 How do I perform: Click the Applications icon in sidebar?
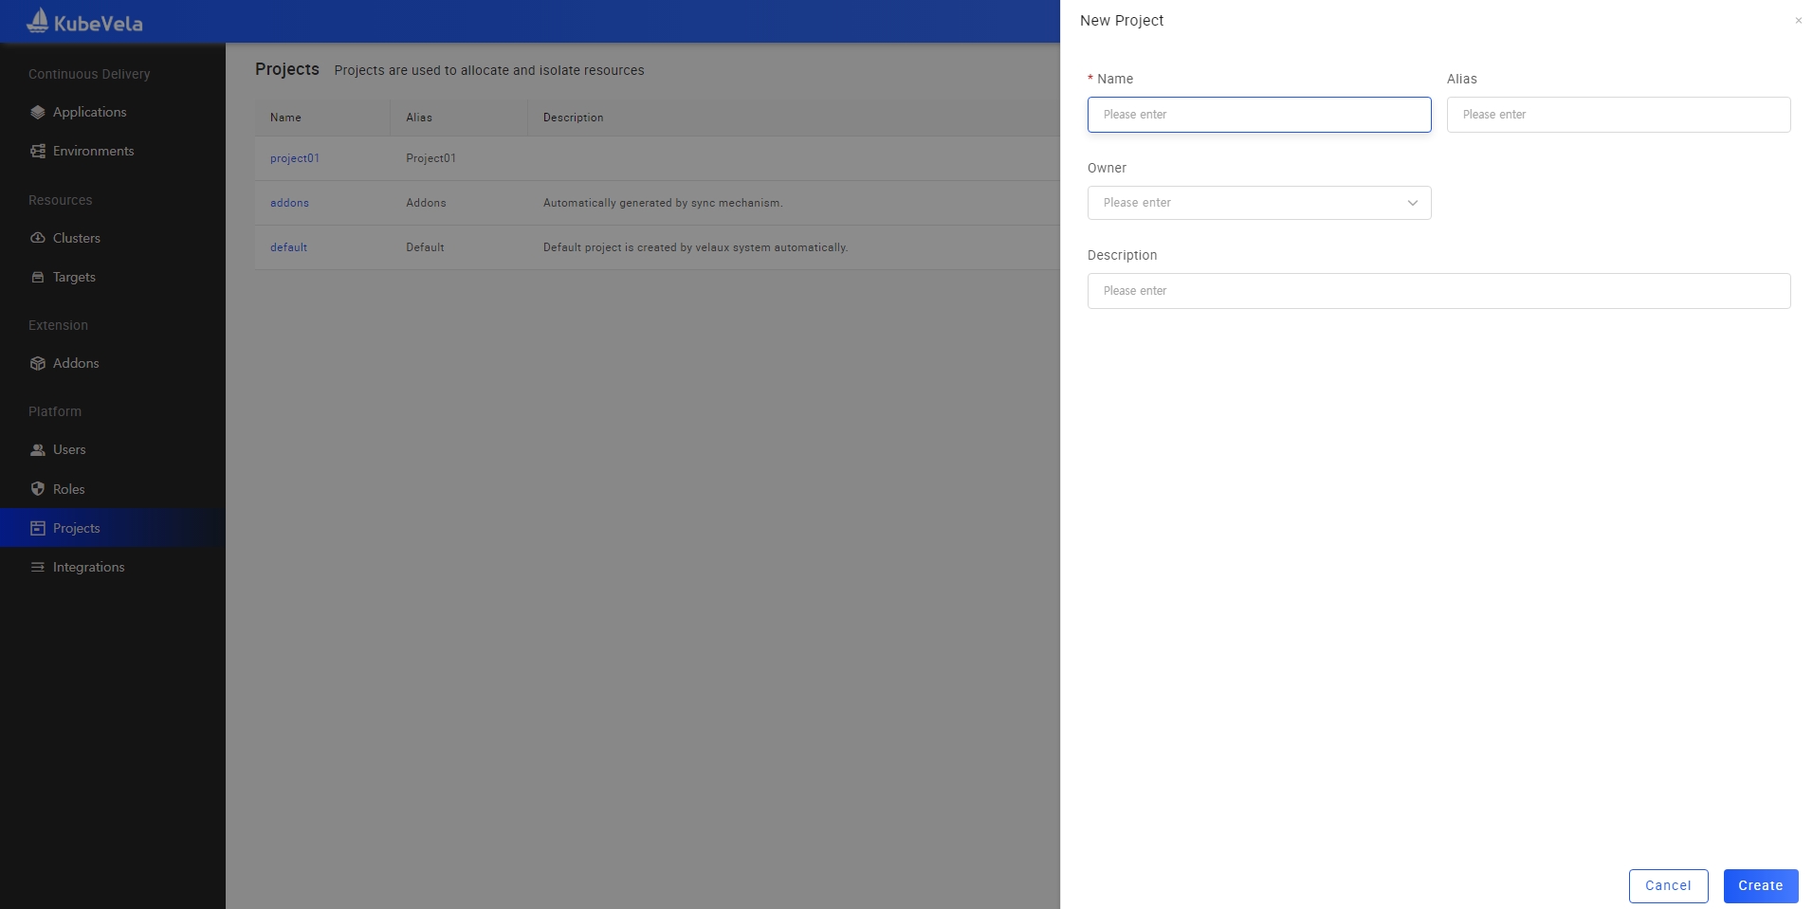click(x=38, y=112)
